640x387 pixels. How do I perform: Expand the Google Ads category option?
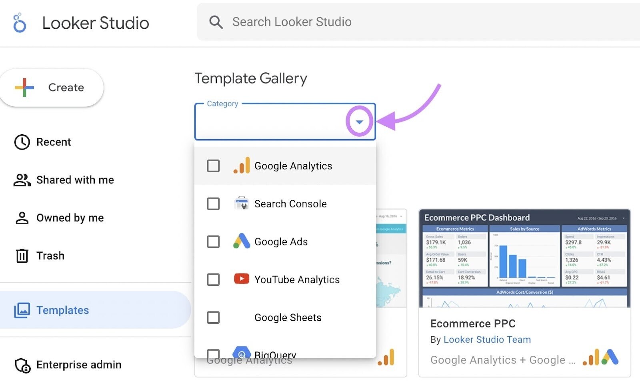[x=280, y=241]
